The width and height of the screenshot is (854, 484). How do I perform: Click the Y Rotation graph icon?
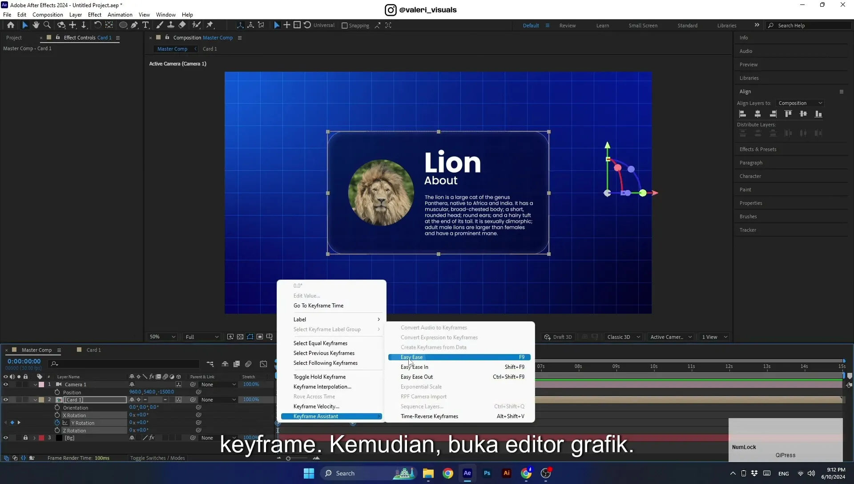pyautogui.click(x=65, y=423)
